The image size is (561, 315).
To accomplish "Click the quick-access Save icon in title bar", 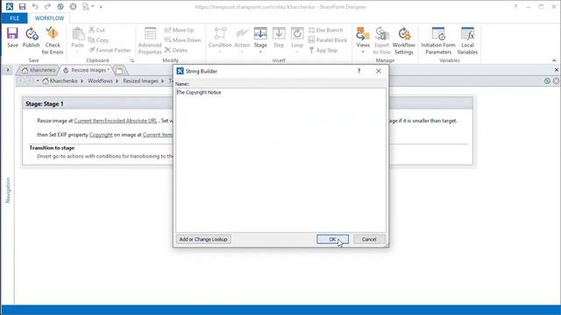I will point(22,6).
